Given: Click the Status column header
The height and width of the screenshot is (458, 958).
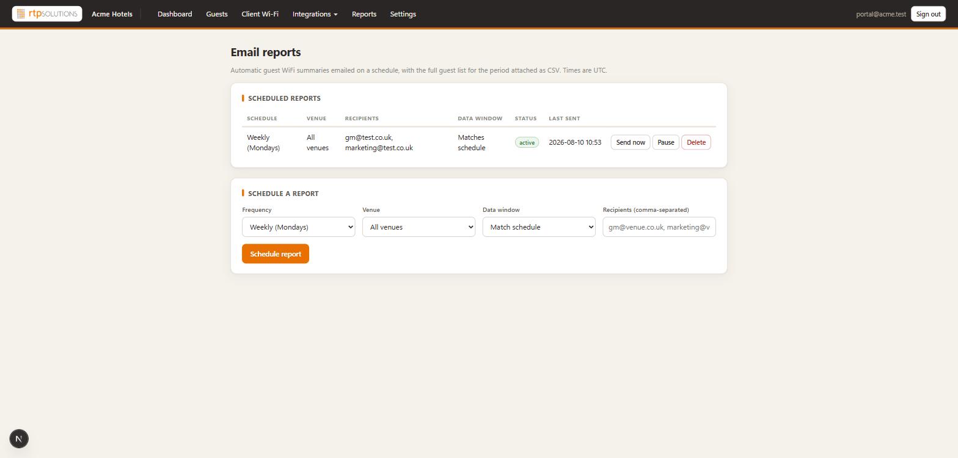Looking at the screenshot, I should click(525, 118).
